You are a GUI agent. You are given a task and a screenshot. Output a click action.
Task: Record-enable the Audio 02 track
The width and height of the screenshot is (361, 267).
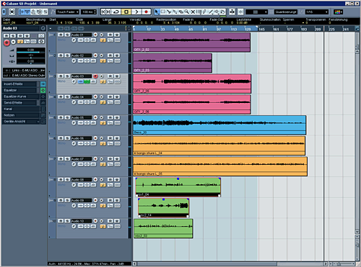[95, 55]
